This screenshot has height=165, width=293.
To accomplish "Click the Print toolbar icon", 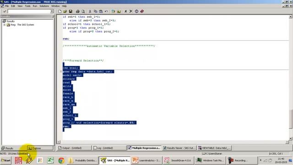I will click(77, 11).
